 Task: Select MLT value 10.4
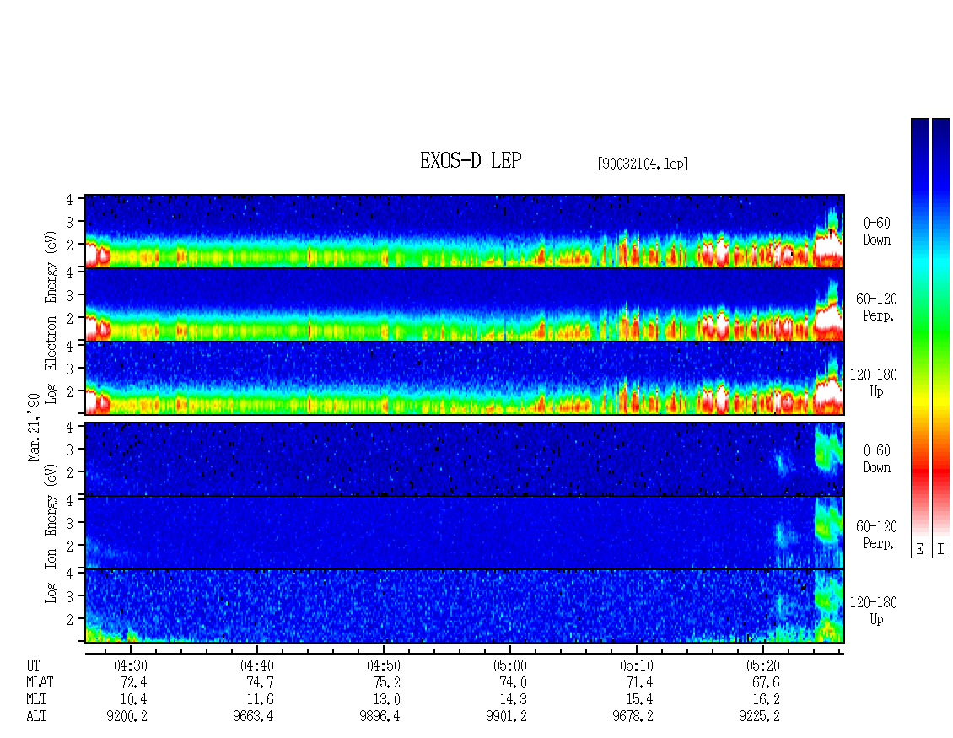tap(133, 700)
